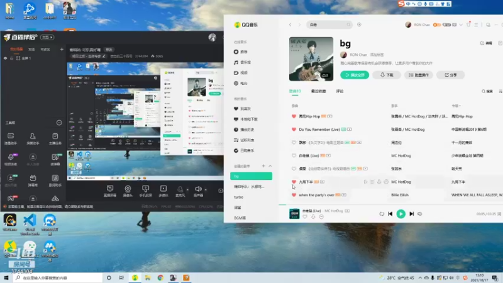The height and width of the screenshot is (283, 503).
Task: Click the bg playlist cover image
Action: (x=311, y=58)
